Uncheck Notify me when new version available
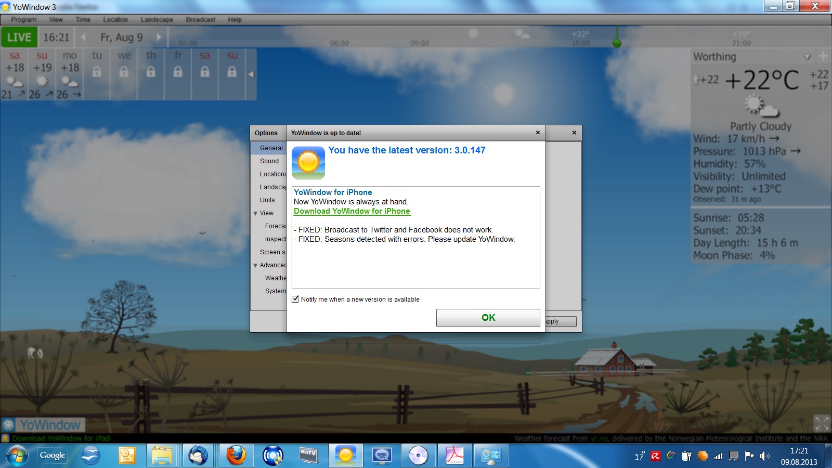Screen dimensions: 832x468 (295, 299)
